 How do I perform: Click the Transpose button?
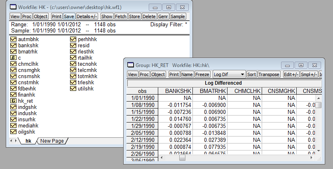coord(269,74)
